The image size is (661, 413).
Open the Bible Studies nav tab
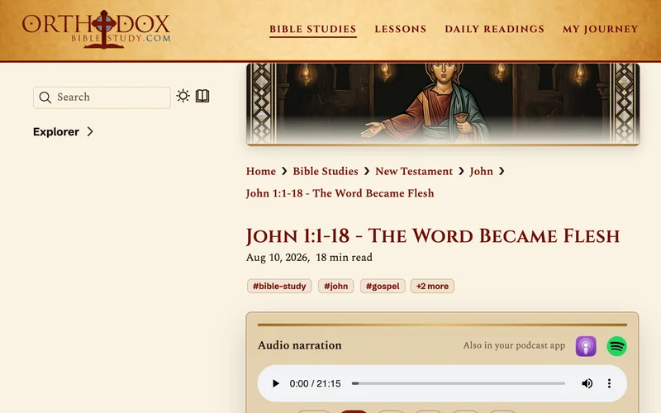(313, 29)
